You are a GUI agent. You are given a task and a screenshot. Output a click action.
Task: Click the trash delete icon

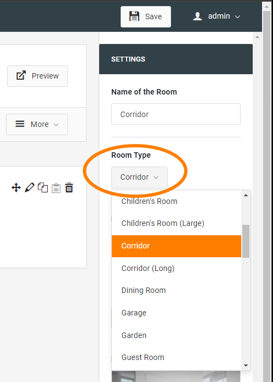coord(69,187)
